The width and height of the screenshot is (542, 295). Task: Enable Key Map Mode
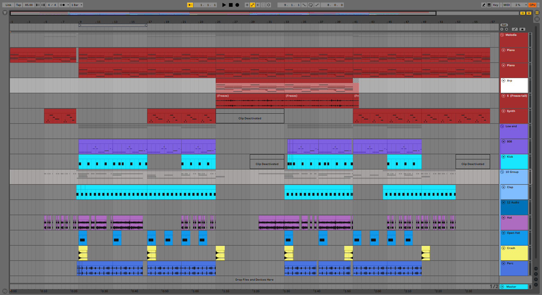[495, 5]
